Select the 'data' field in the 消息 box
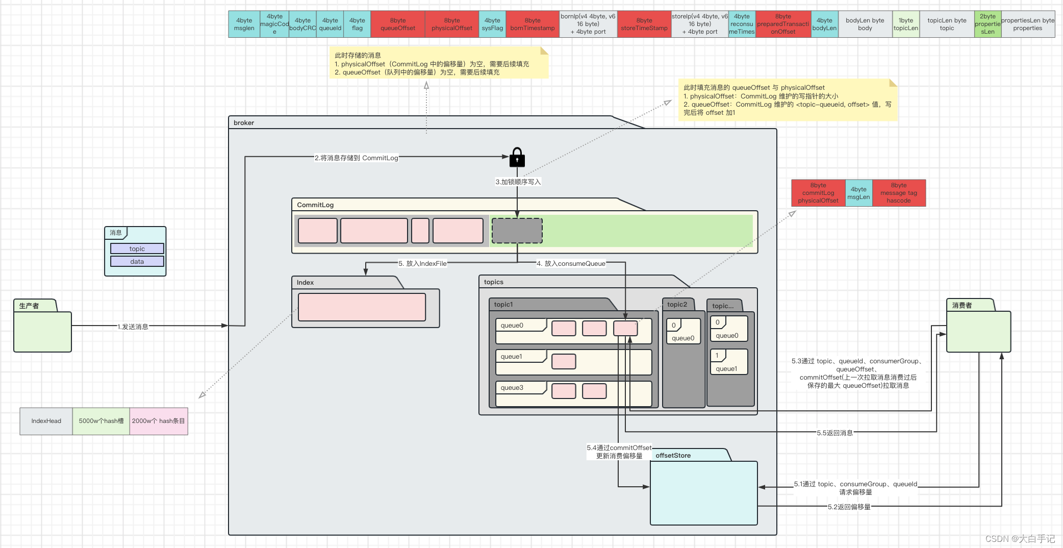The height and width of the screenshot is (548, 1063). (x=137, y=261)
